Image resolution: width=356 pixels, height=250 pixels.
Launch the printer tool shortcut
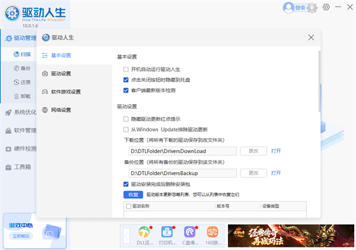point(167,232)
